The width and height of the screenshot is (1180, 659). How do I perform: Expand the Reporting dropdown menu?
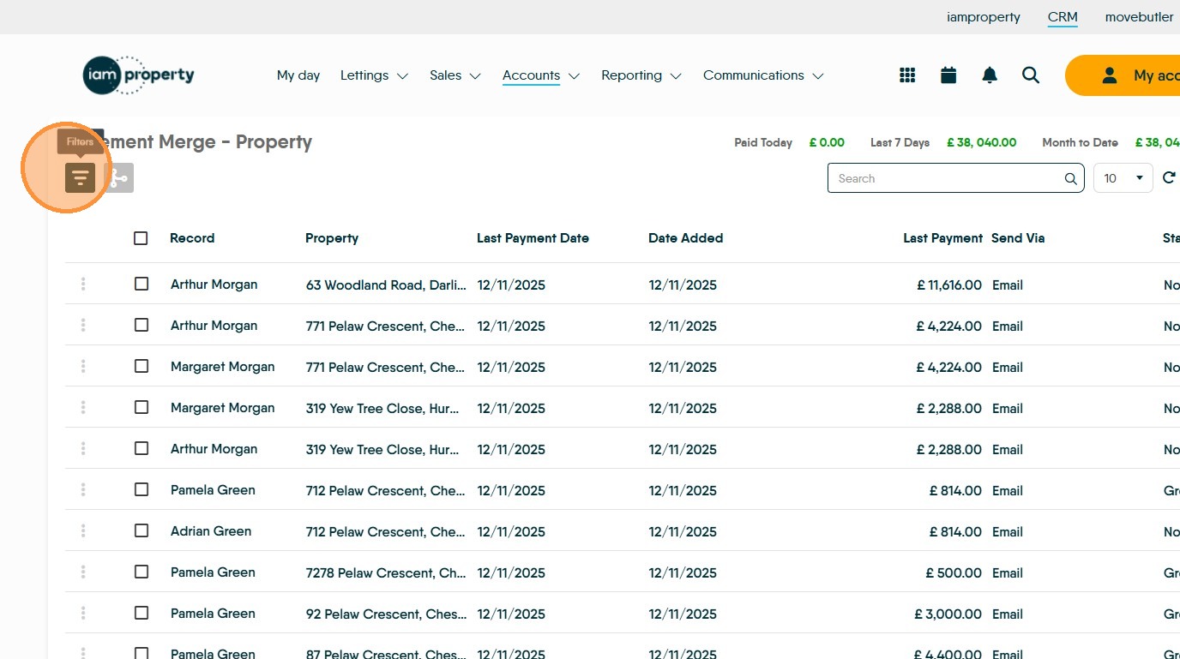(x=641, y=75)
